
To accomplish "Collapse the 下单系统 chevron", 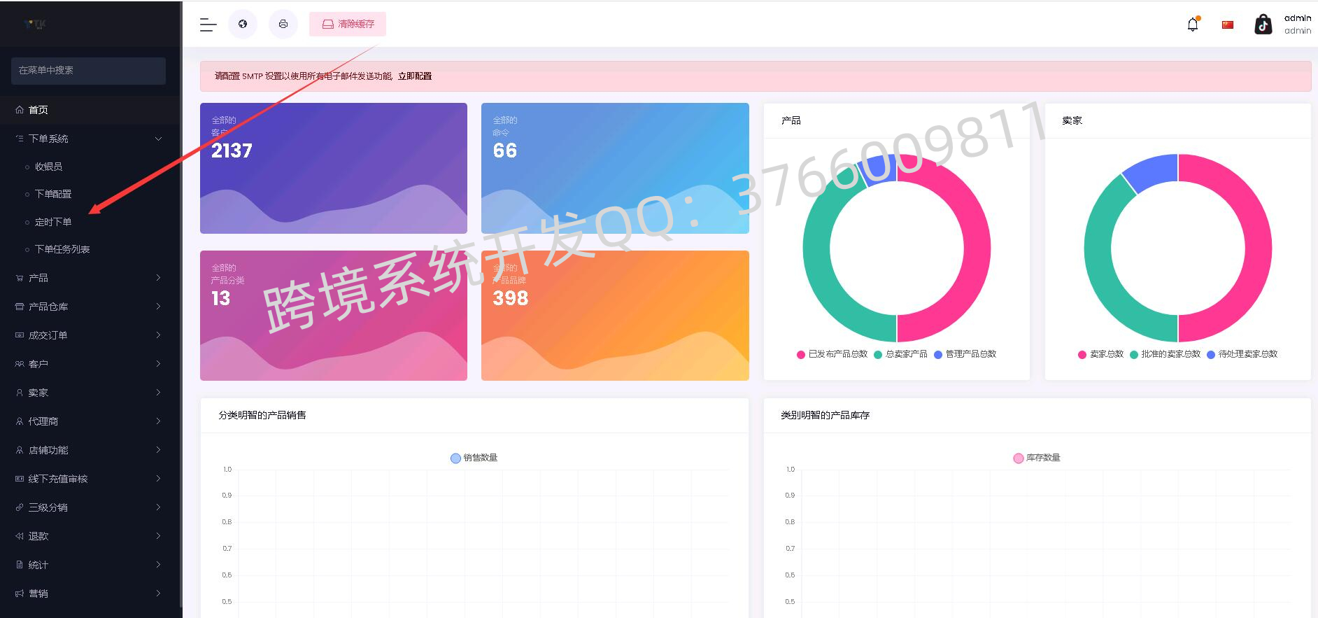I will pos(158,139).
